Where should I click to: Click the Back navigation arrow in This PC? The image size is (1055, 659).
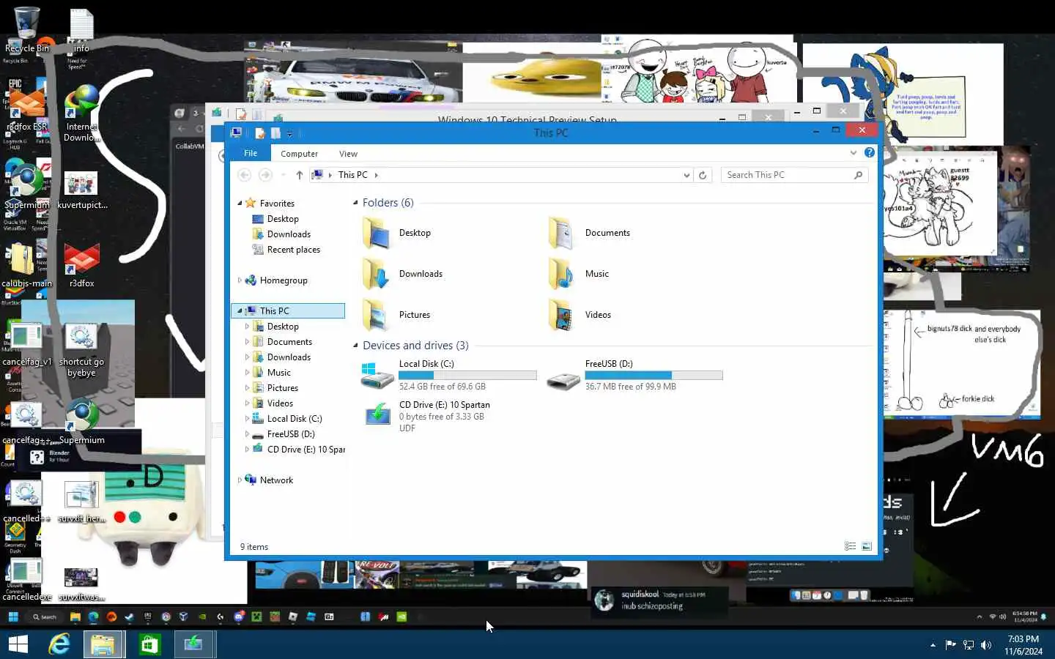(x=245, y=175)
